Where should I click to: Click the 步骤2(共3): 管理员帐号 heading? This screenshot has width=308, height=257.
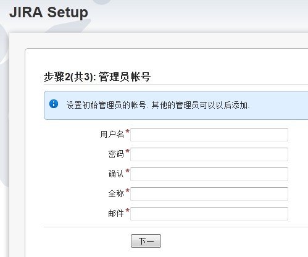[x=97, y=77]
